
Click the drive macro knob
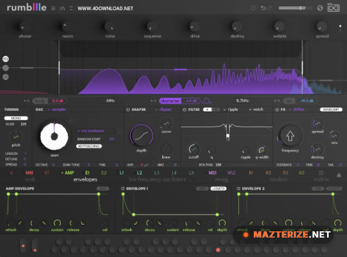click(x=194, y=27)
